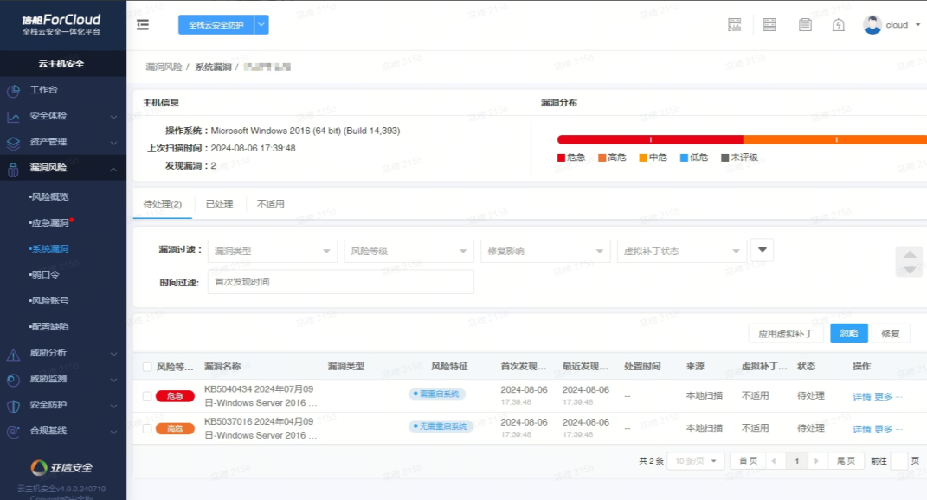The image size is (927, 500).
Task: Click the blue 低危 legend swatch
Action: point(684,157)
